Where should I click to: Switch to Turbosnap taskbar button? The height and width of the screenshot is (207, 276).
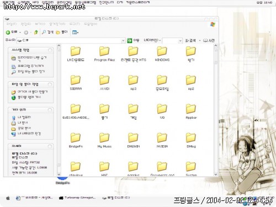[77, 198]
